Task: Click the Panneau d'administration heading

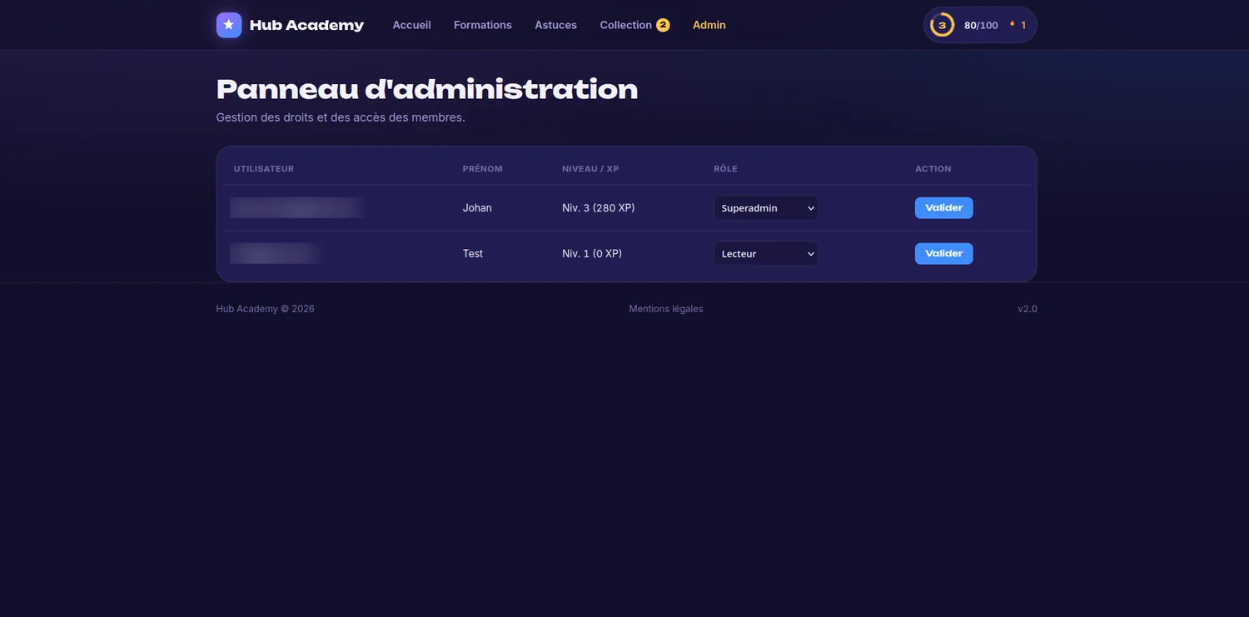Action: 427,89
